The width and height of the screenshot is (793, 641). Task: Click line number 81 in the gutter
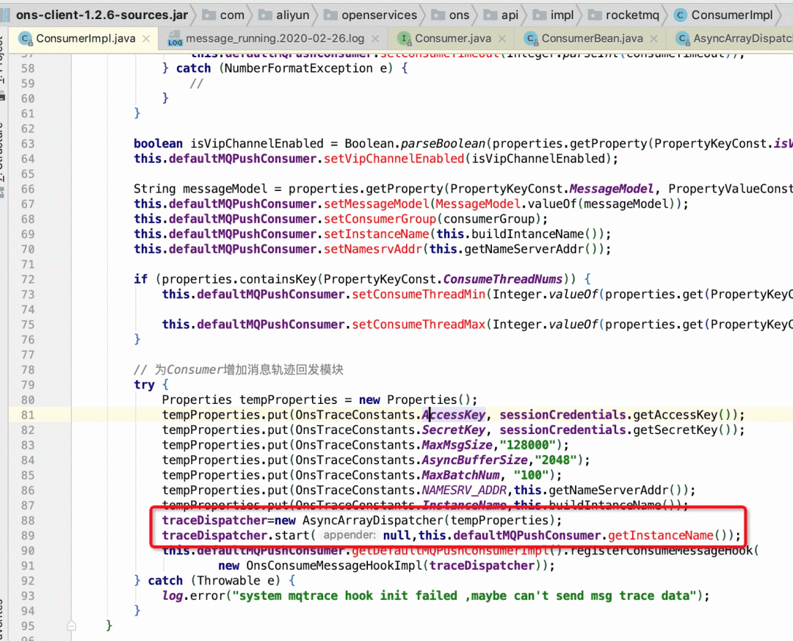click(x=28, y=415)
